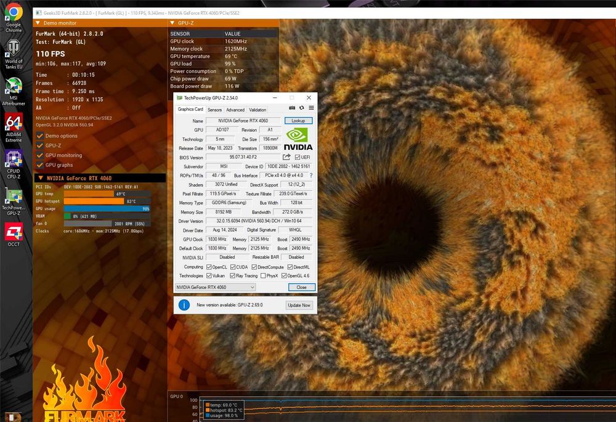Image resolution: width=616 pixels, height=422 pixels.
Task: Click Update Now button
Action: (299, 306)
